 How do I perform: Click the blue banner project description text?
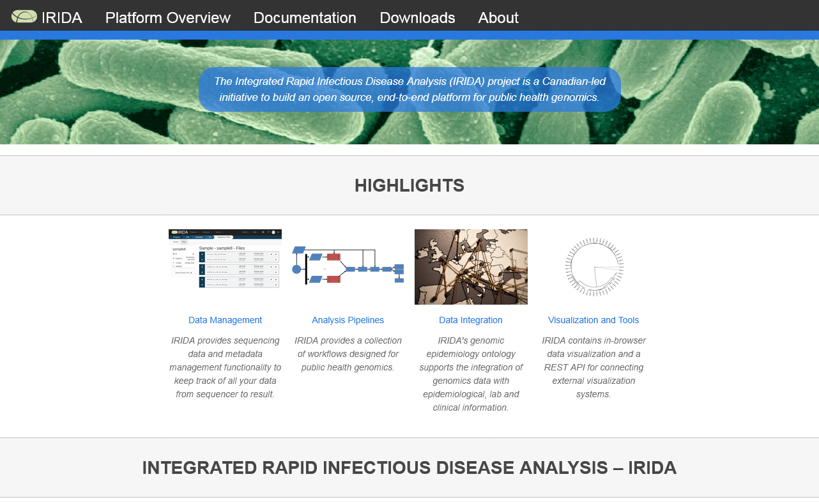[x=409, y=89]
